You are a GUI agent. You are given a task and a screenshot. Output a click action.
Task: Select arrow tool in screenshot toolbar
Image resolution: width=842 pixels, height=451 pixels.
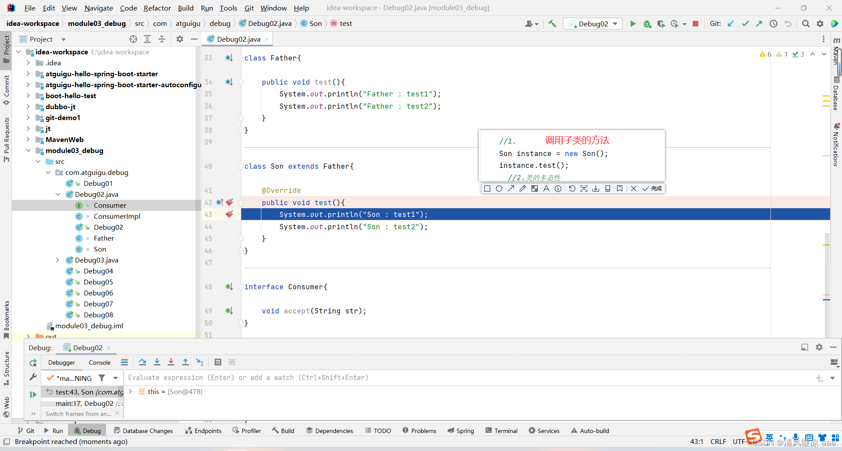pyautogui.click(x=511, y=188)
